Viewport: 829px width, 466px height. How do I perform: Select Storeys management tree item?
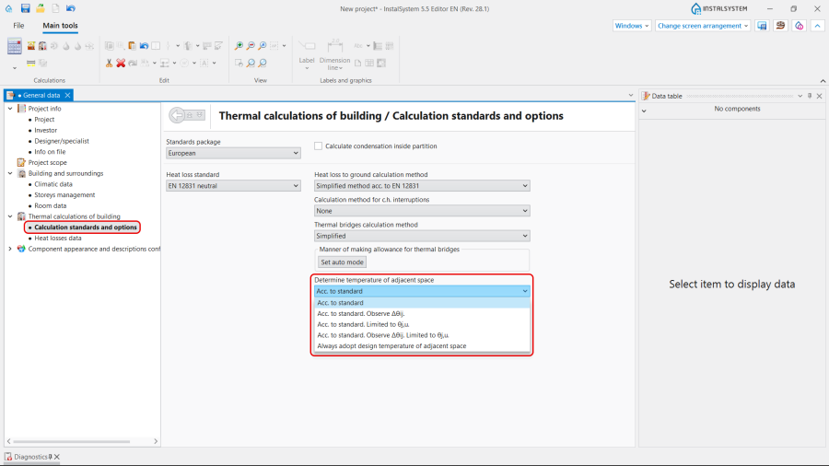point(64,195)
